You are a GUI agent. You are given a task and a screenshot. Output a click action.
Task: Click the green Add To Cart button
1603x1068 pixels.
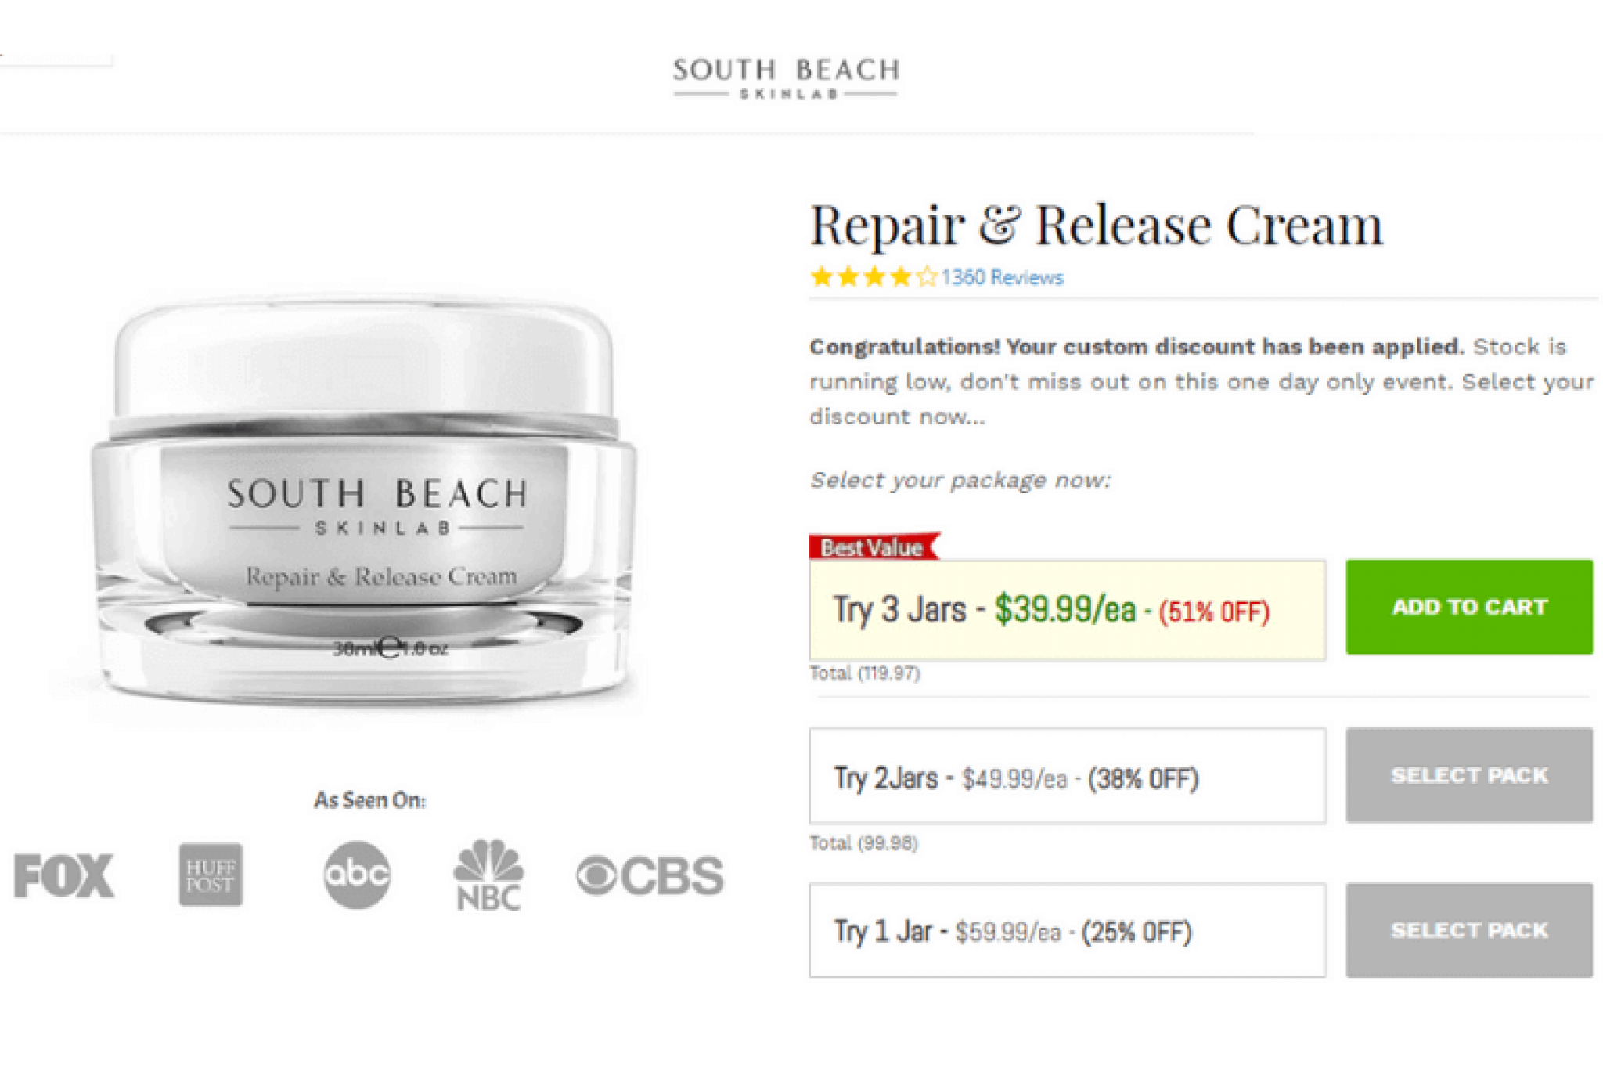coord(1469,607)
